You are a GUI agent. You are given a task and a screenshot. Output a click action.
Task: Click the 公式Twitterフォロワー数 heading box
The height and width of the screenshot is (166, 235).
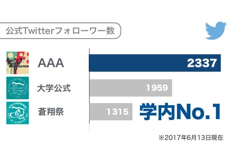click(x=60, y=31)
